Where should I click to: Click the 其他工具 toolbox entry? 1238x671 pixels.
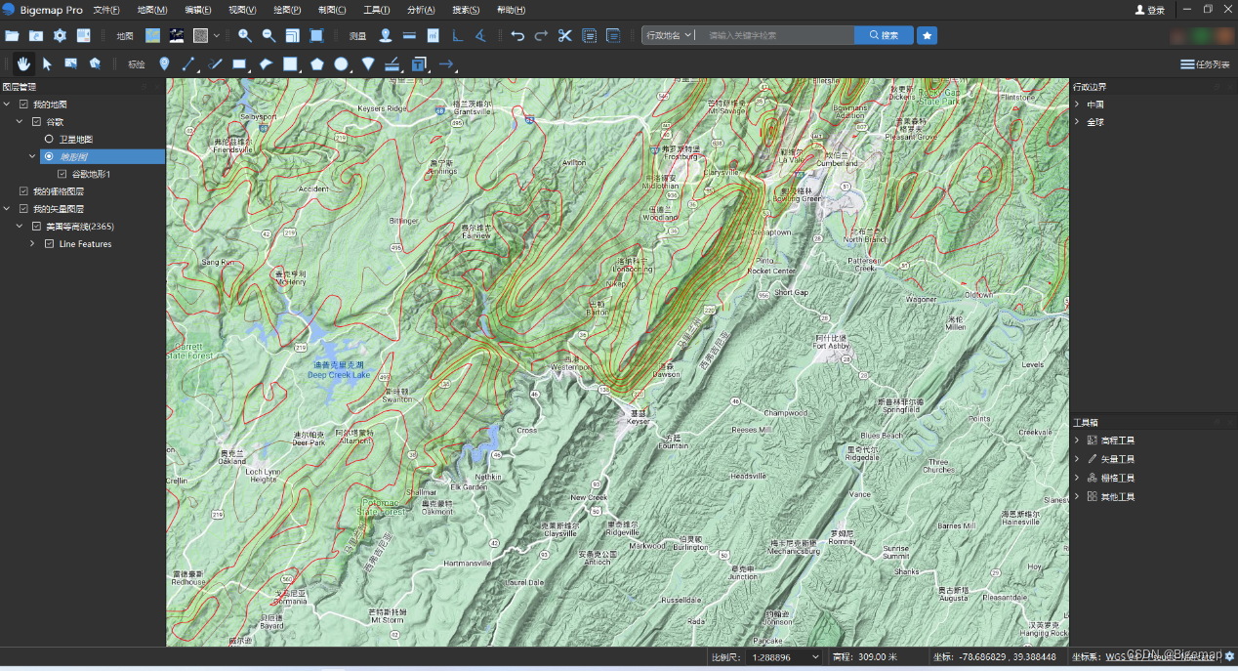(1118, 496)
